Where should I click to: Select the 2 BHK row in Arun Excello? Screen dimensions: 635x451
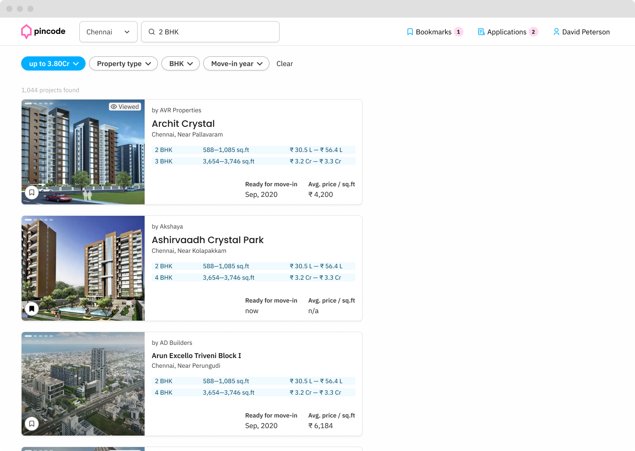click(x=254, y=381)
